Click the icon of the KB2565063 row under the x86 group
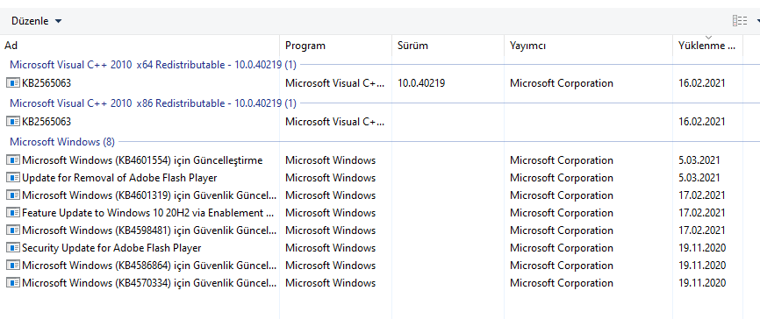760x319 pixels. [13, 122]
